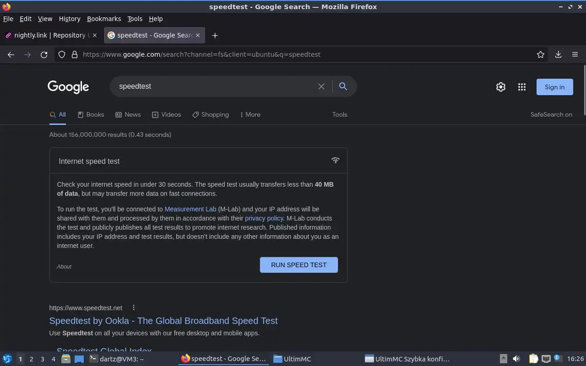The height and width of the screenshot is (366, 586).
Task: Open About link in speed test card
Action: [64, 267]
